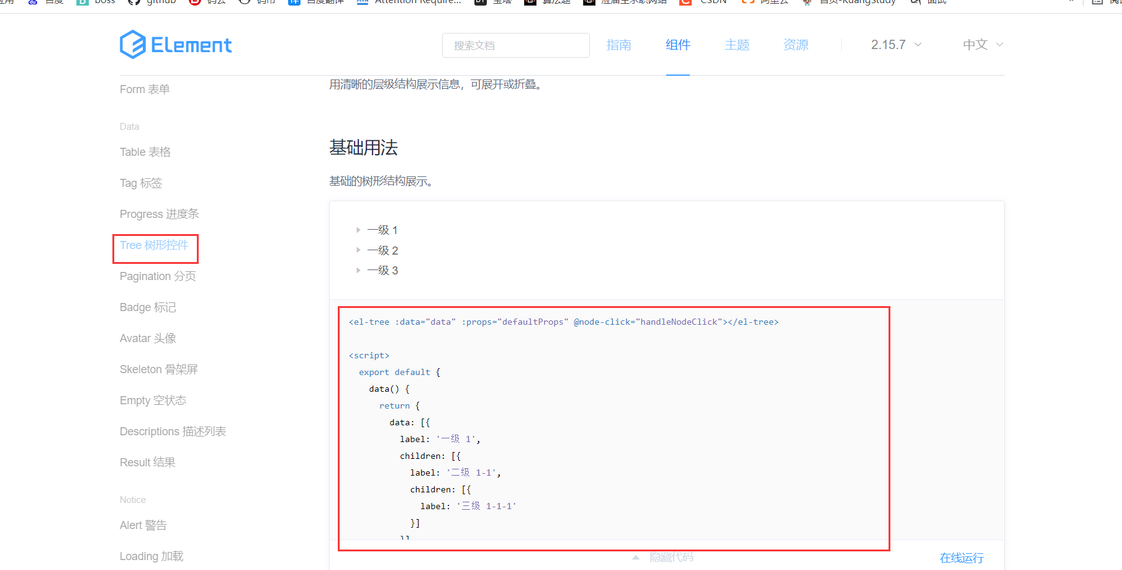
Task: Click 隐藏代码 to hide code
Action: [671, 558]
